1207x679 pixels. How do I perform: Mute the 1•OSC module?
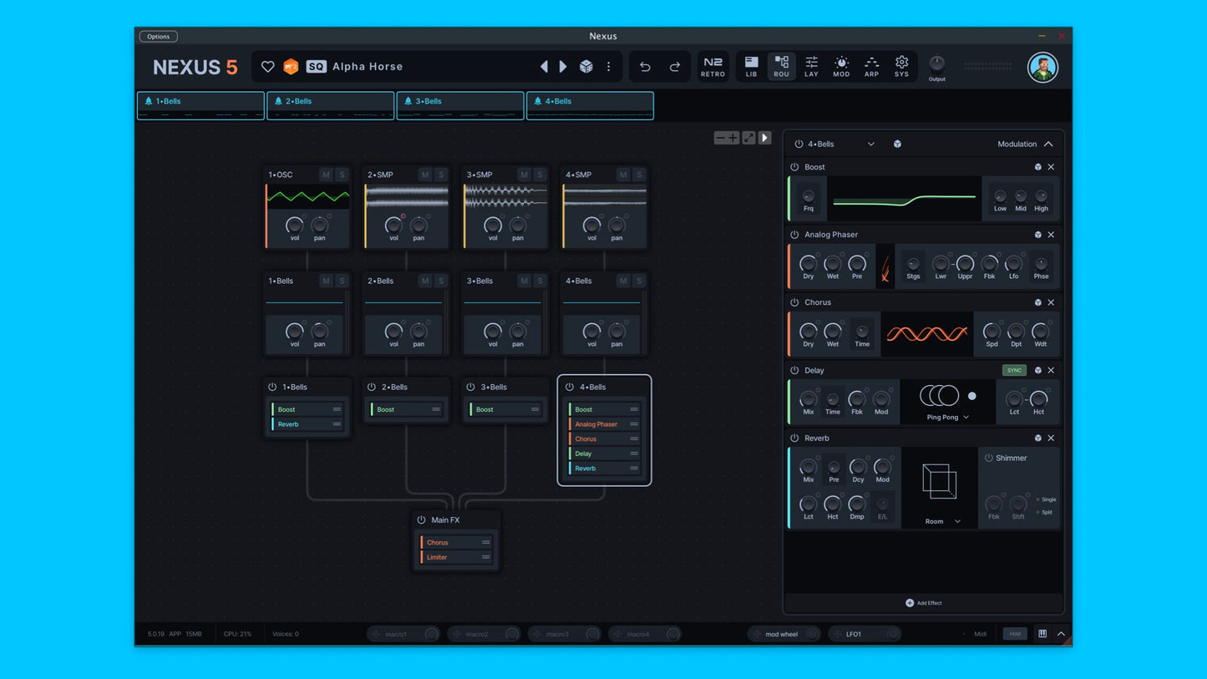(x=326, y=175)
